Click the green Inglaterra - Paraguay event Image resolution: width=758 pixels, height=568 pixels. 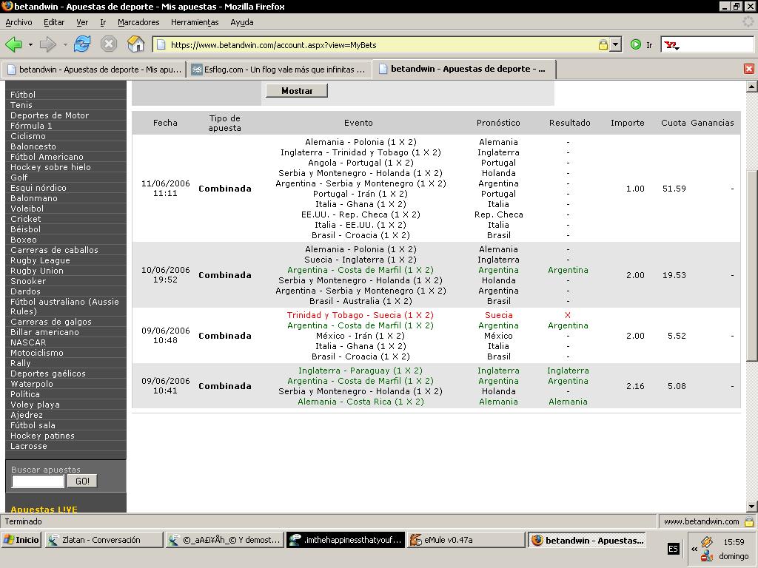click(360, 371)
